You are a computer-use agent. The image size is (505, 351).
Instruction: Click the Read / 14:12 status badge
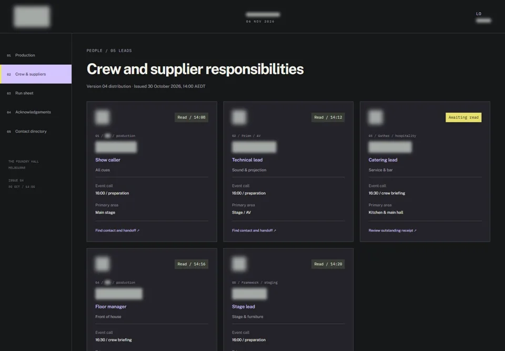(328, 117)
